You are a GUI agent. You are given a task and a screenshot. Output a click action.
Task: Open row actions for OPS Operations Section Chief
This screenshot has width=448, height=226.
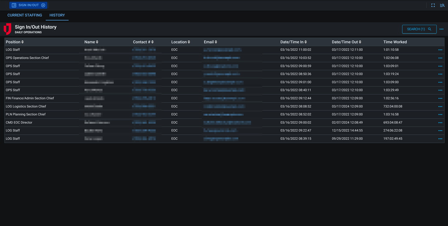click(440, 58)
